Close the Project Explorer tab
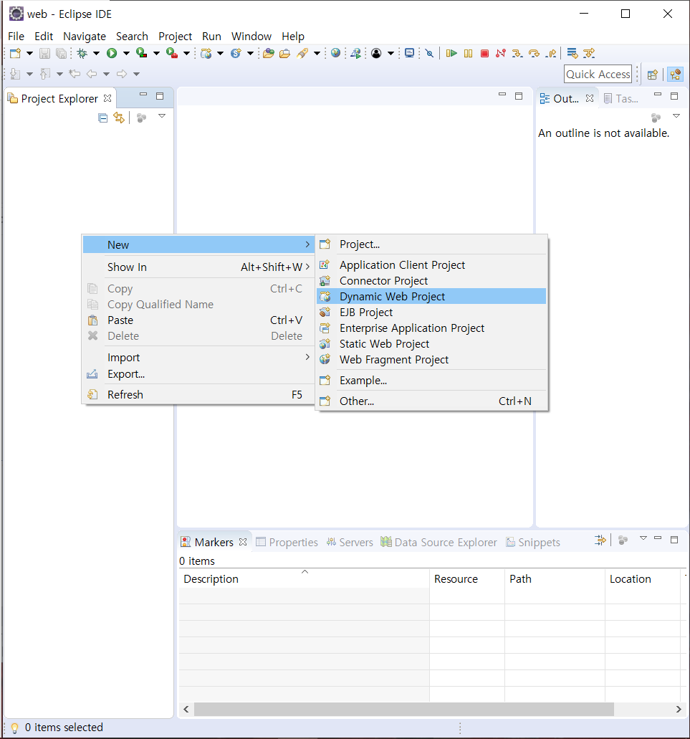The image size is (690, 739). pos(107,98)
